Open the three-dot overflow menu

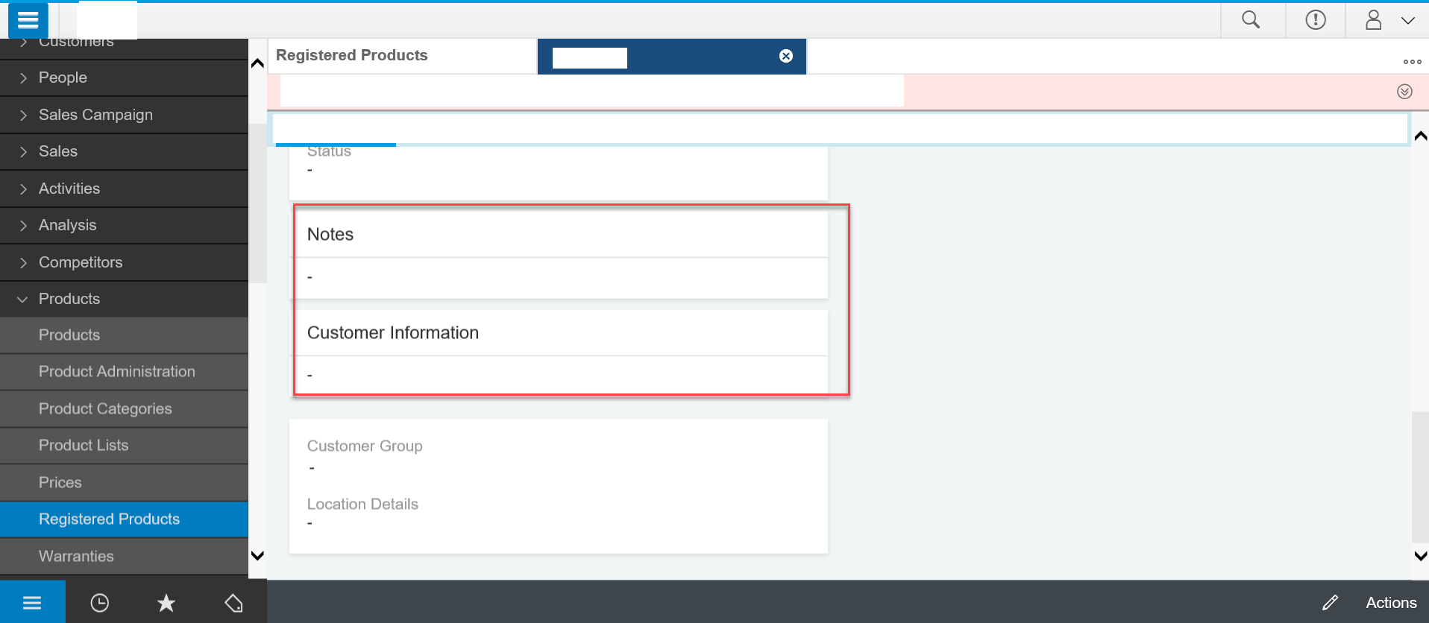[x=1413, y=62]
